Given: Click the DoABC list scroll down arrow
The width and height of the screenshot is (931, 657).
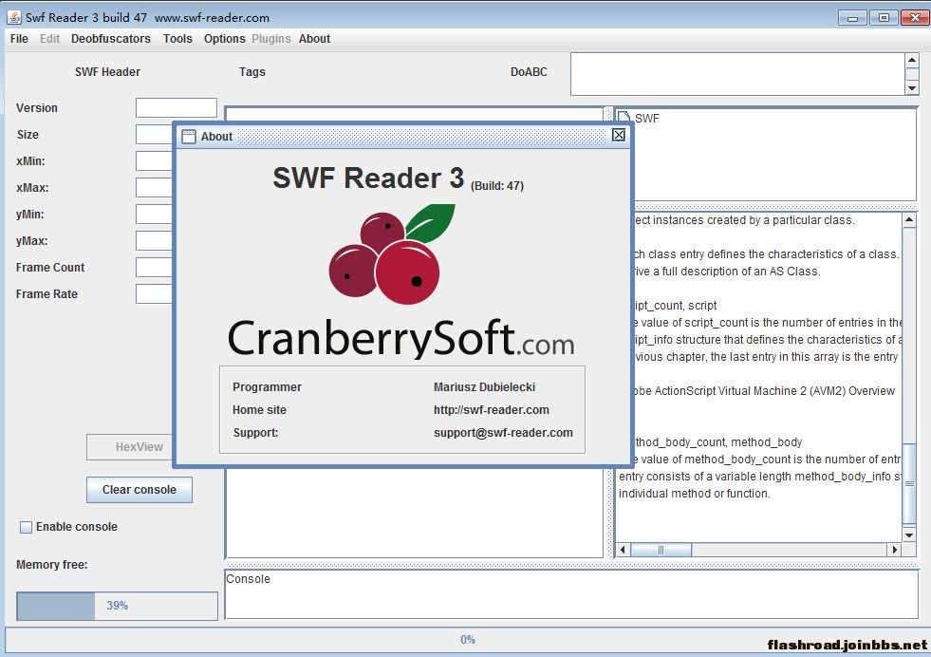Looking at the screenshot, I should pyautogui.click(x=912, y=88).
